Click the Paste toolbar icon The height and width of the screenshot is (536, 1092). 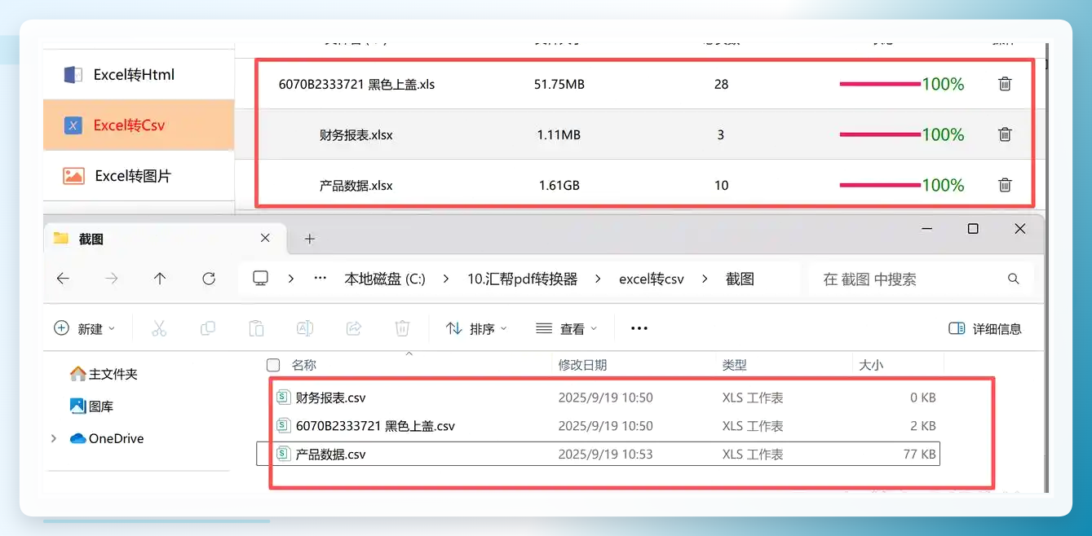(256, 328)
